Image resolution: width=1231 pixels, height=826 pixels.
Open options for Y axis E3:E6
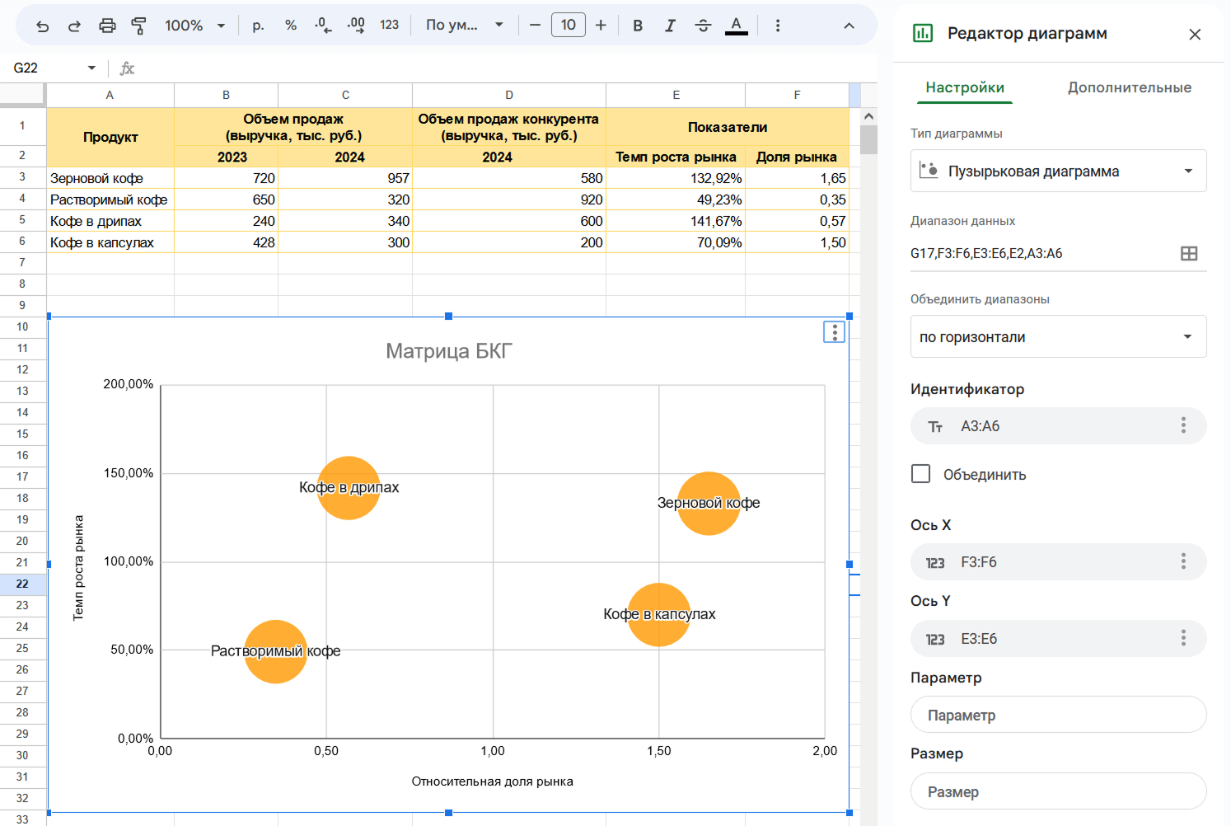1183,638
